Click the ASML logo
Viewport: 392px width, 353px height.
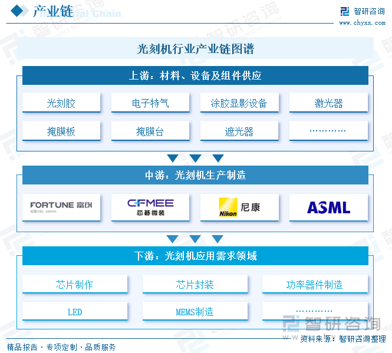(x=328, y=207)
